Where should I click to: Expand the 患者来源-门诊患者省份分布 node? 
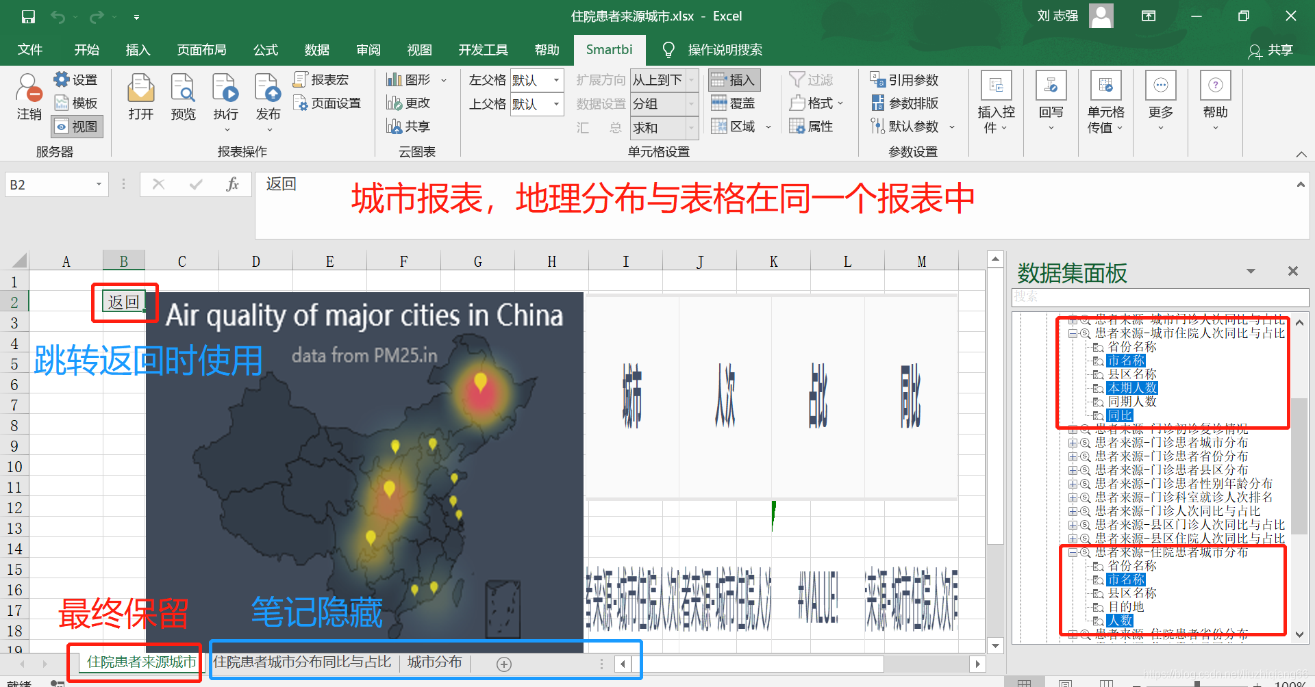coord(1073,456)
